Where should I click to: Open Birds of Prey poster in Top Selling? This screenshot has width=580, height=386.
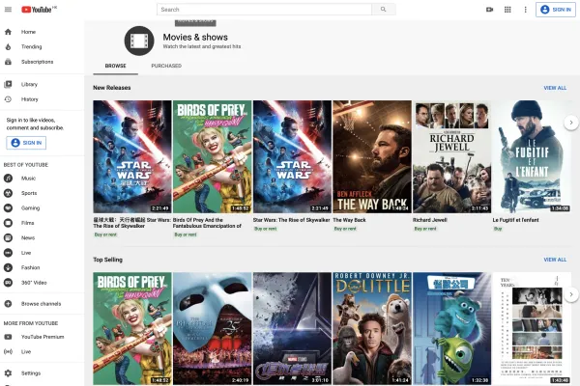pyautogui.click(x=132, y=328)
